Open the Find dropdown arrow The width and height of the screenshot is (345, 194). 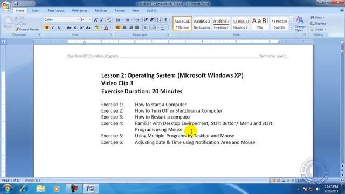(x=323, y=17)
